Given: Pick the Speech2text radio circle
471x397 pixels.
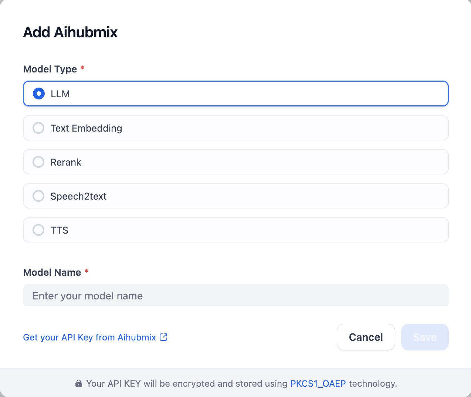Looking at the screenshot, I should click(38, 196).
